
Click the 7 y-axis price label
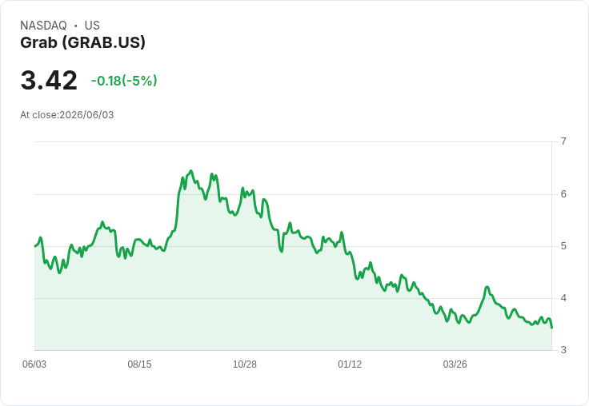563,141
